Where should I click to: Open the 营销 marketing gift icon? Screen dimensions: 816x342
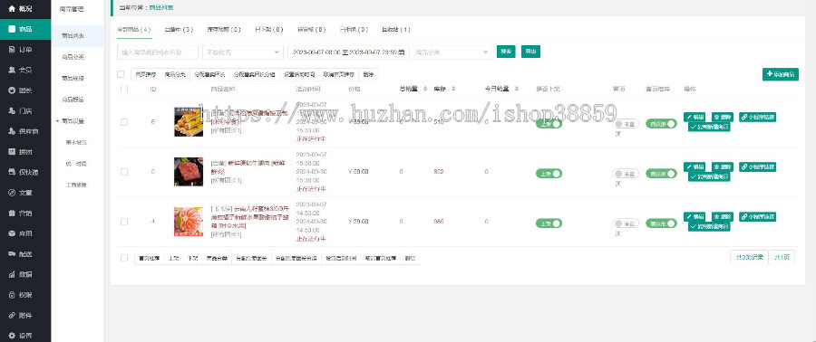click(x=12, y=214)
